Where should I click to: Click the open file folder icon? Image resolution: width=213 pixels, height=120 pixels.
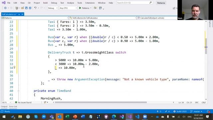tap(23, 8)
